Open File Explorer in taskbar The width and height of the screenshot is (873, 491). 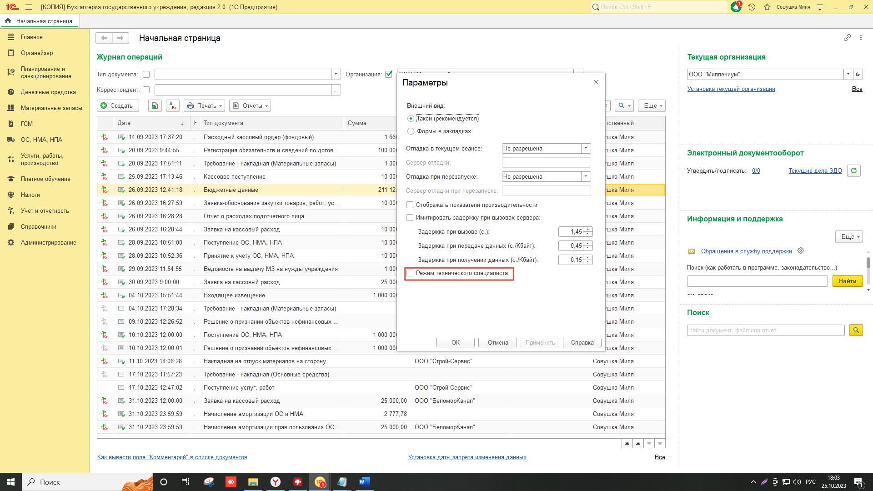pyautogui.click(x=253, y=482)
